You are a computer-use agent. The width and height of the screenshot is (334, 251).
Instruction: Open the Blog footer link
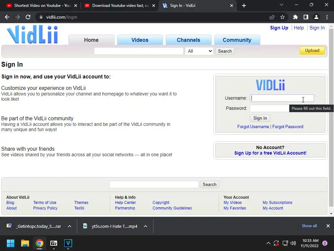click(x=10, y=203)
